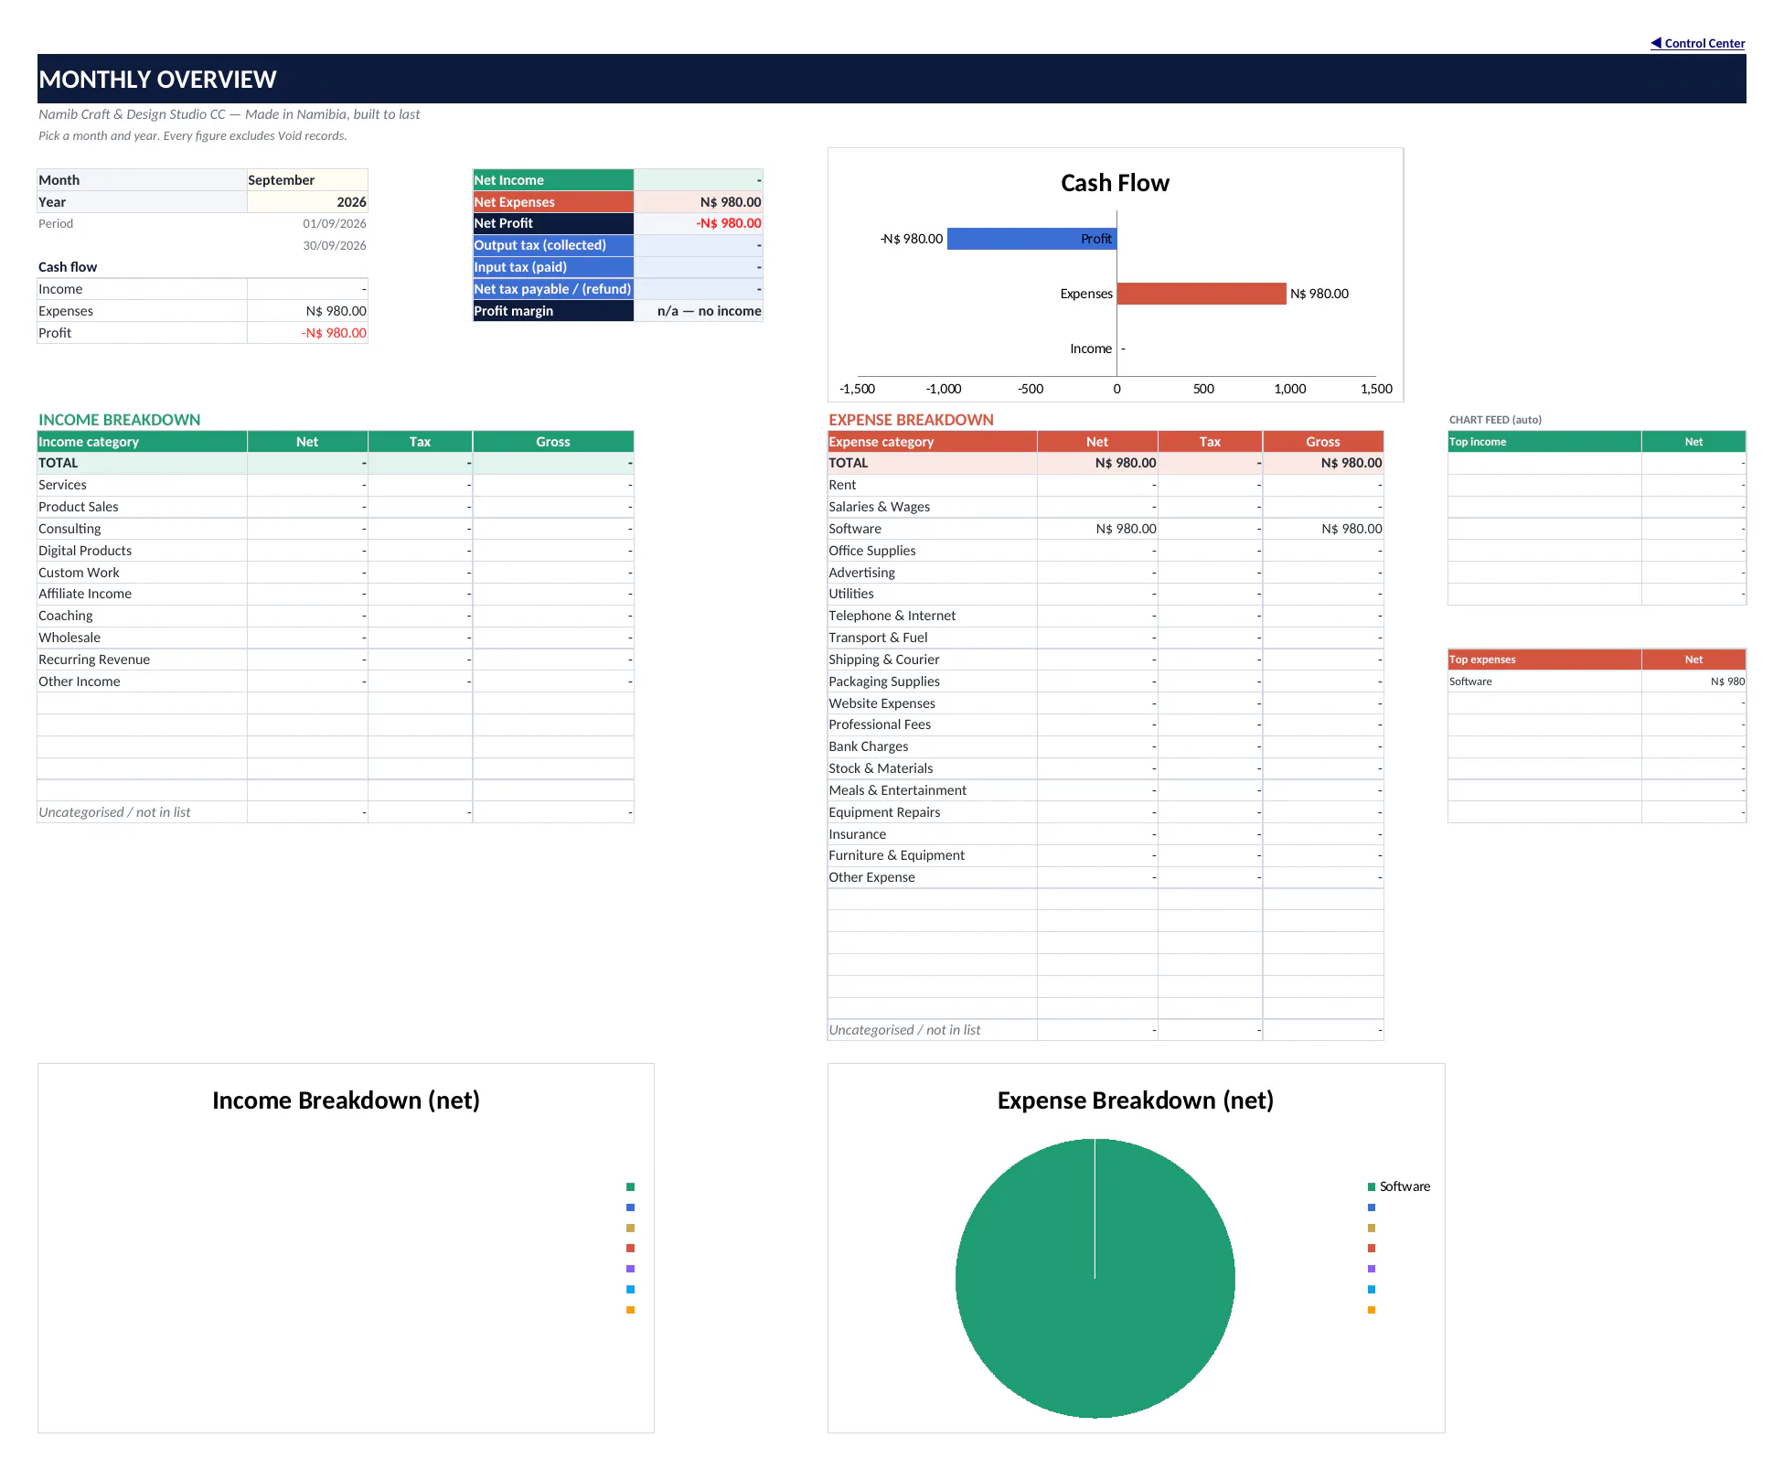Select the Profit margin label cell
This screenshot has height=1470, width=1784.
pos(553,311)
